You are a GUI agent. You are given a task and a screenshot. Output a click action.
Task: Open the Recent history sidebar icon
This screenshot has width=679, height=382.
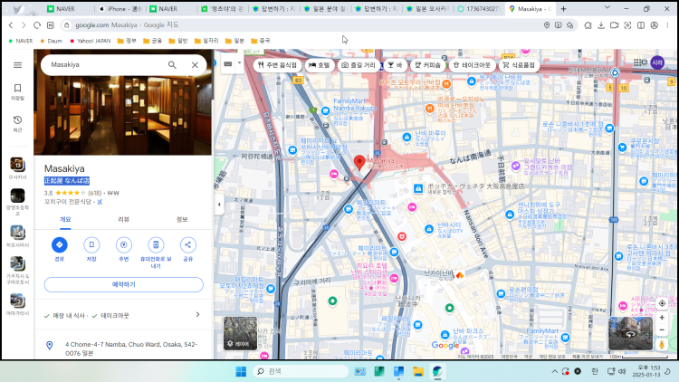tap(17, 124)
